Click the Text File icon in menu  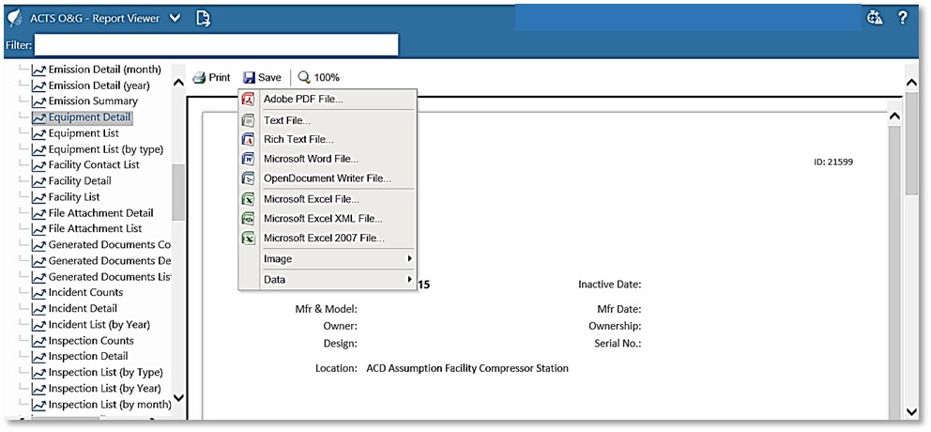click(248, 120)
